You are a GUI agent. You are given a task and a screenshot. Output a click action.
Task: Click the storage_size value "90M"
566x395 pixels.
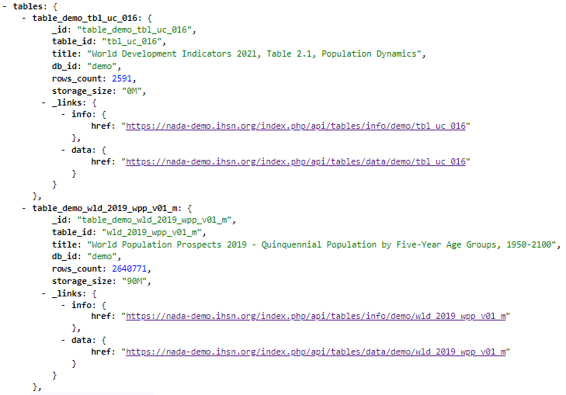[x=134, y=281]
